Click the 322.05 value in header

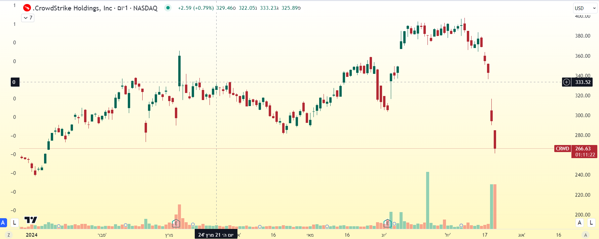tap(248, 8)
